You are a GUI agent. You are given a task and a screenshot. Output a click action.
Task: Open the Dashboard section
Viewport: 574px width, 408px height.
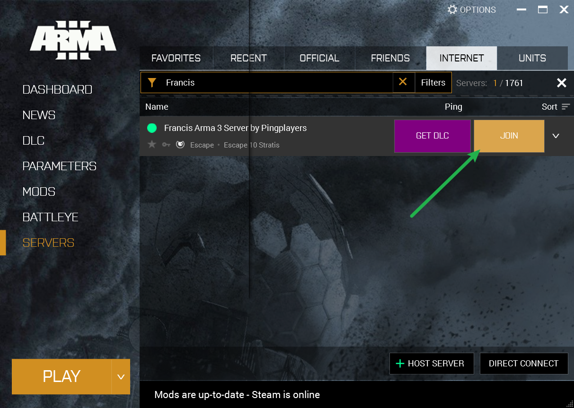57,89
